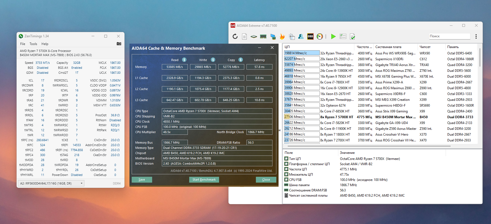Open AIDA64 three-dot options menu
The height and width of the screenshot is (224, 491).
[x=476, y=36]
